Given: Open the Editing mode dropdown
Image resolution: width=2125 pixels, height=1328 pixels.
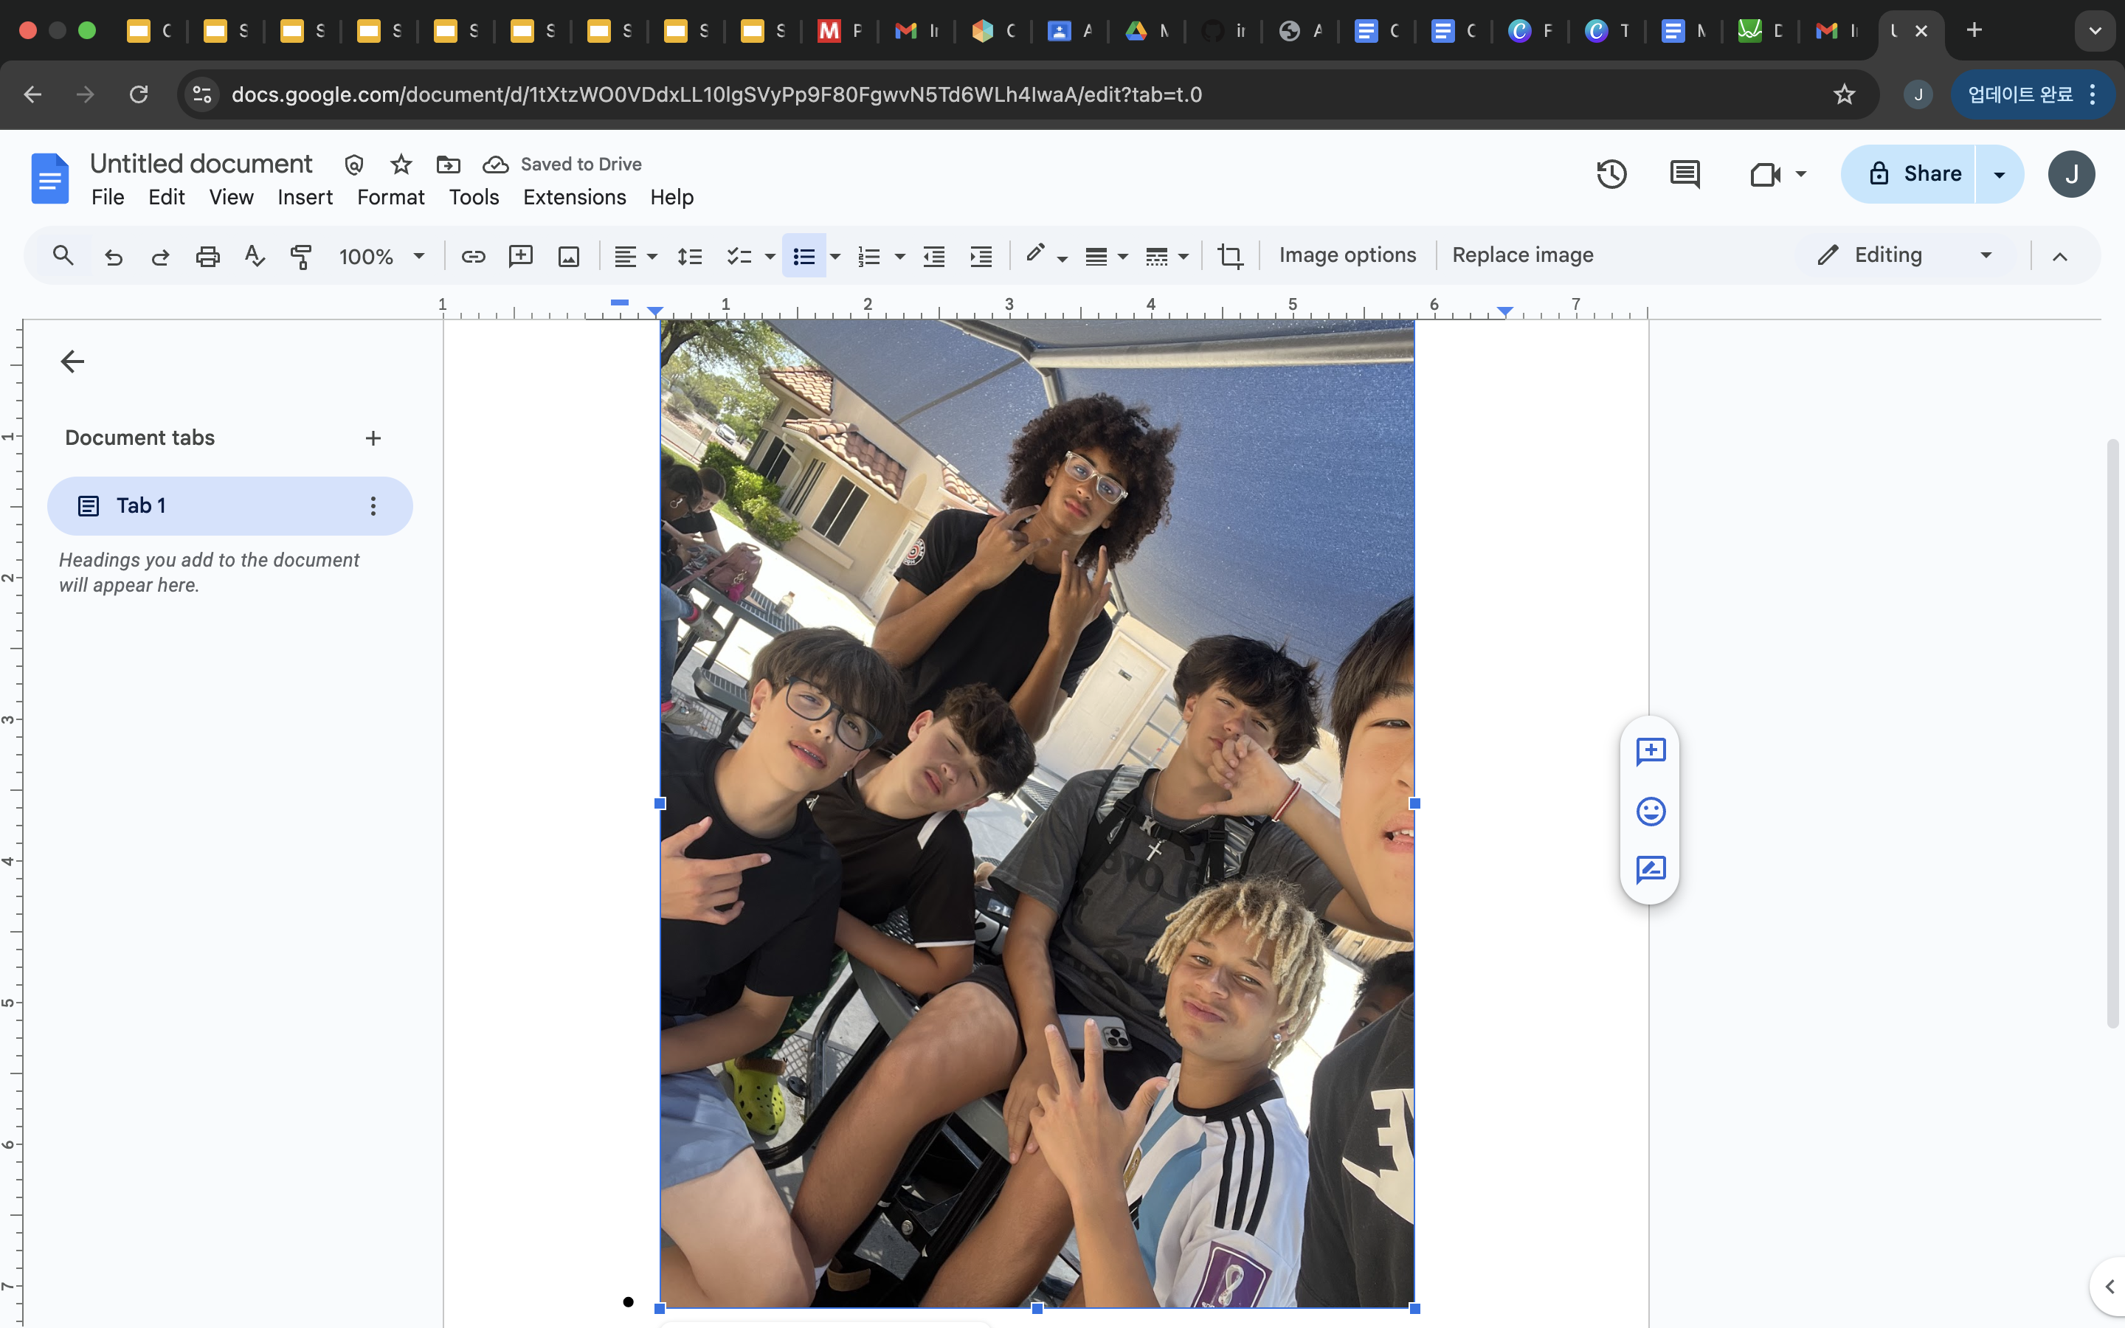Looking at the screenshot, I should [x=1905, y=255].
